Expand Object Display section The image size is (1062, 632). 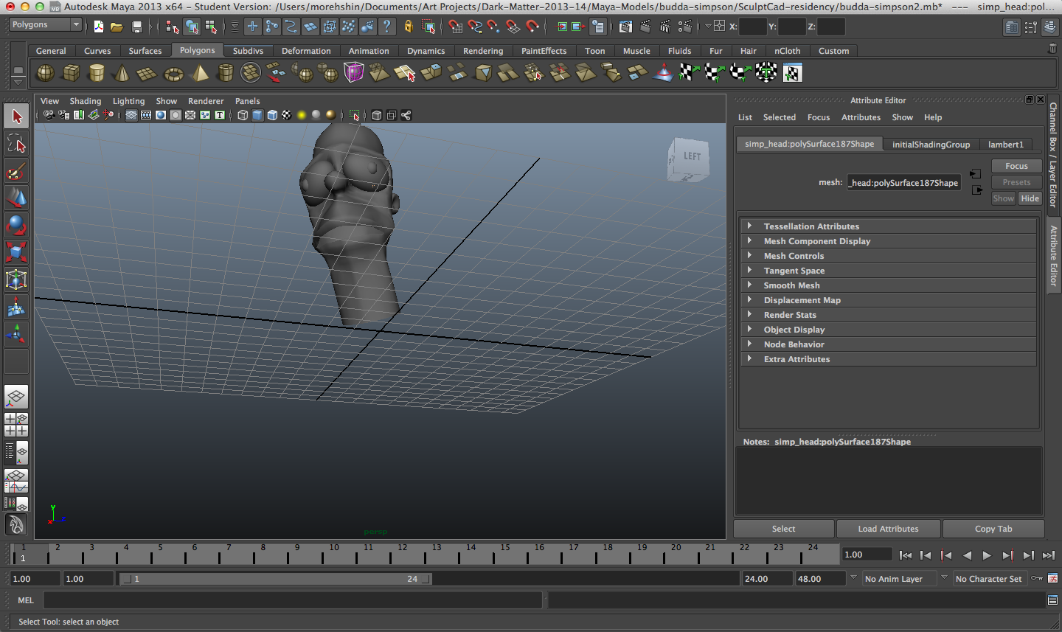888,330
